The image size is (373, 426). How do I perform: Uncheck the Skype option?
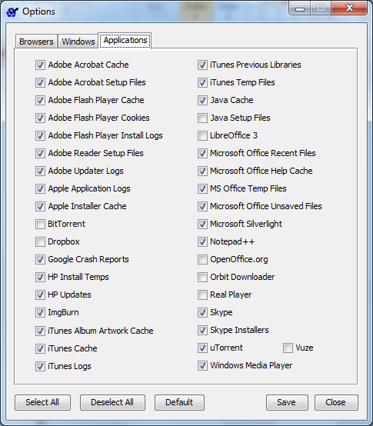point(202,313)
